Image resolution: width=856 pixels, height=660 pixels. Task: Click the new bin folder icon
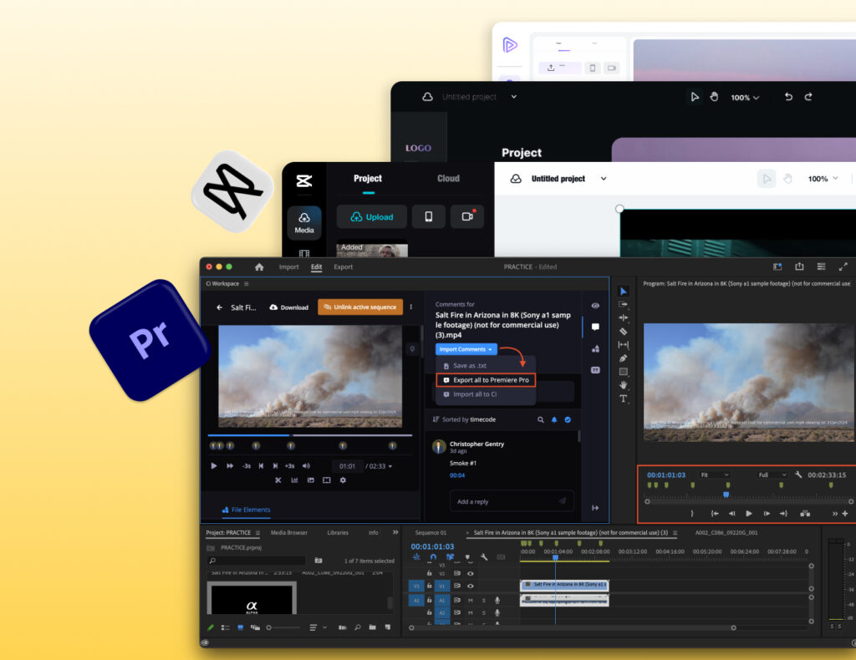pos(372,627)
